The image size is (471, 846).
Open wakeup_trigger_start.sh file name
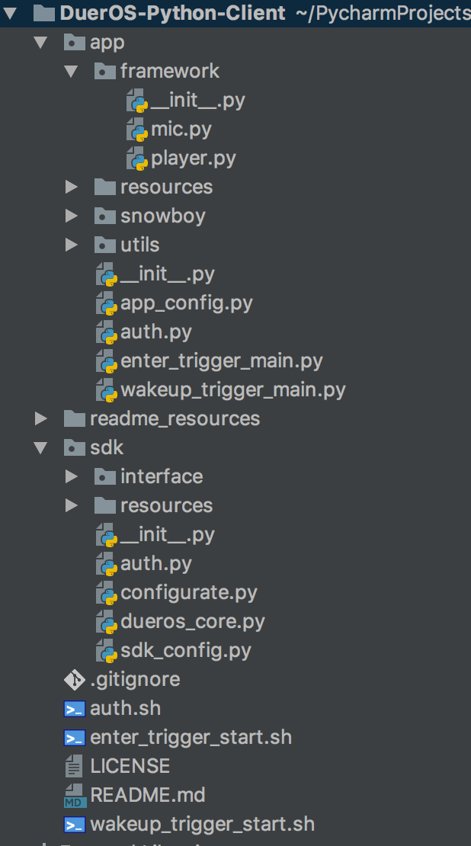pos(202,825)
